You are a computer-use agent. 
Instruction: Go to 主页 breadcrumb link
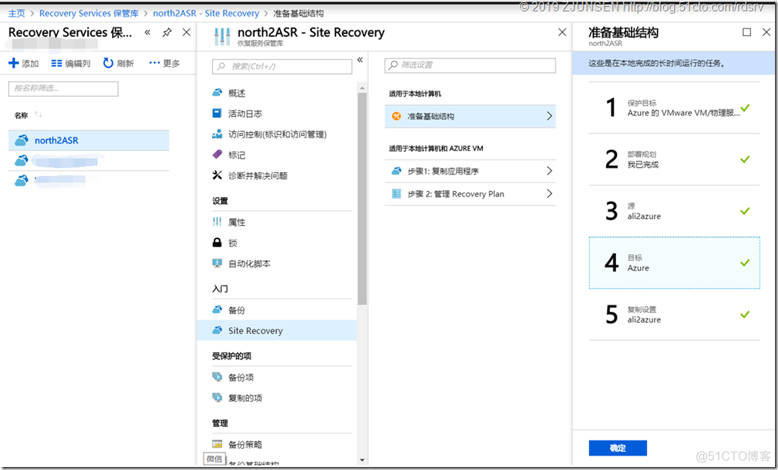(x=17, y=14)
